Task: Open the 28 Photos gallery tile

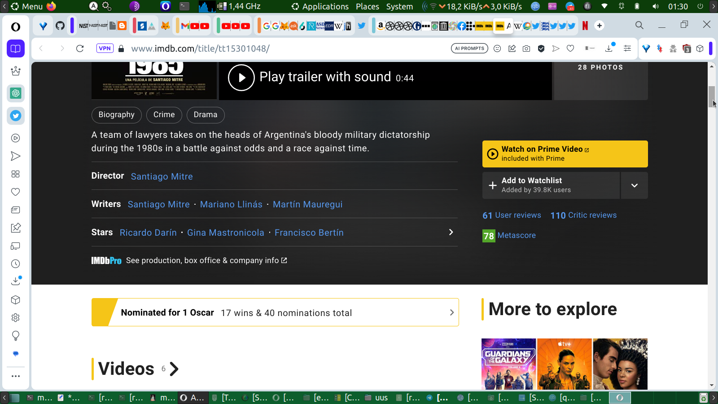Action: (601, 81)
